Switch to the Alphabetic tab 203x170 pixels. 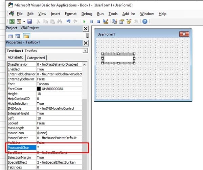coord(16,58)
